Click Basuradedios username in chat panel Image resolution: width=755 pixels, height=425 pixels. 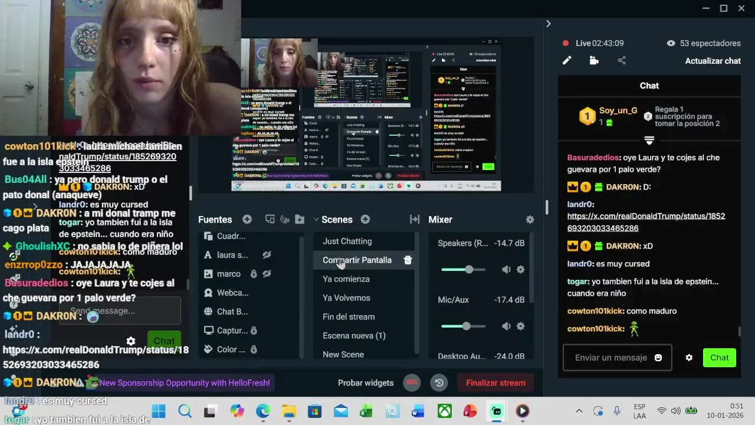[x=592, y=158]
